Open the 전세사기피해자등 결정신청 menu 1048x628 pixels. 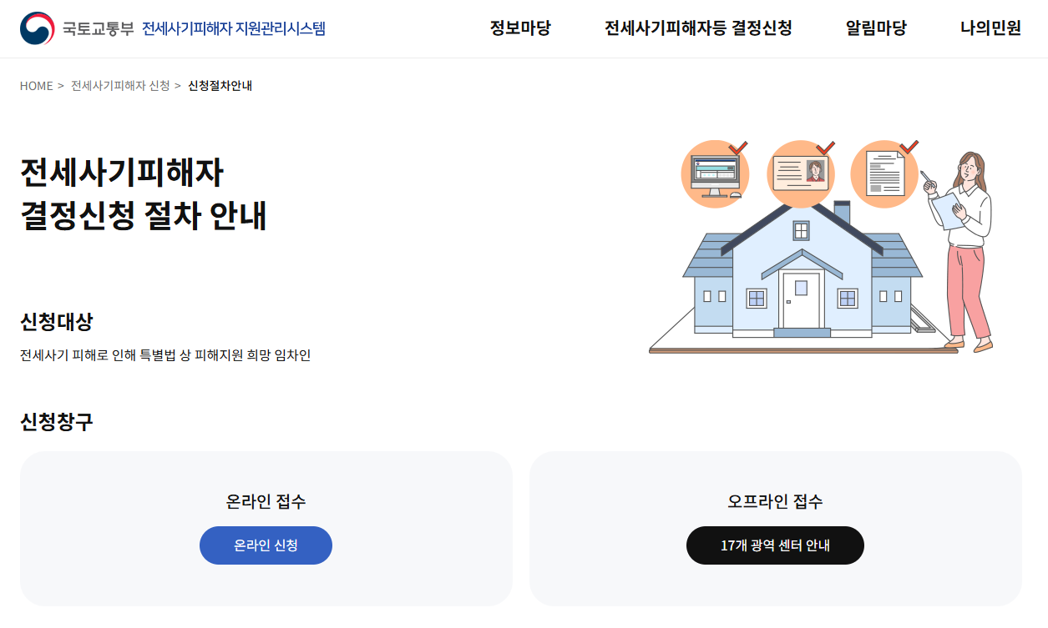(697, 28)
